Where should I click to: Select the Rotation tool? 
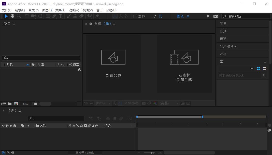(27, 16)
